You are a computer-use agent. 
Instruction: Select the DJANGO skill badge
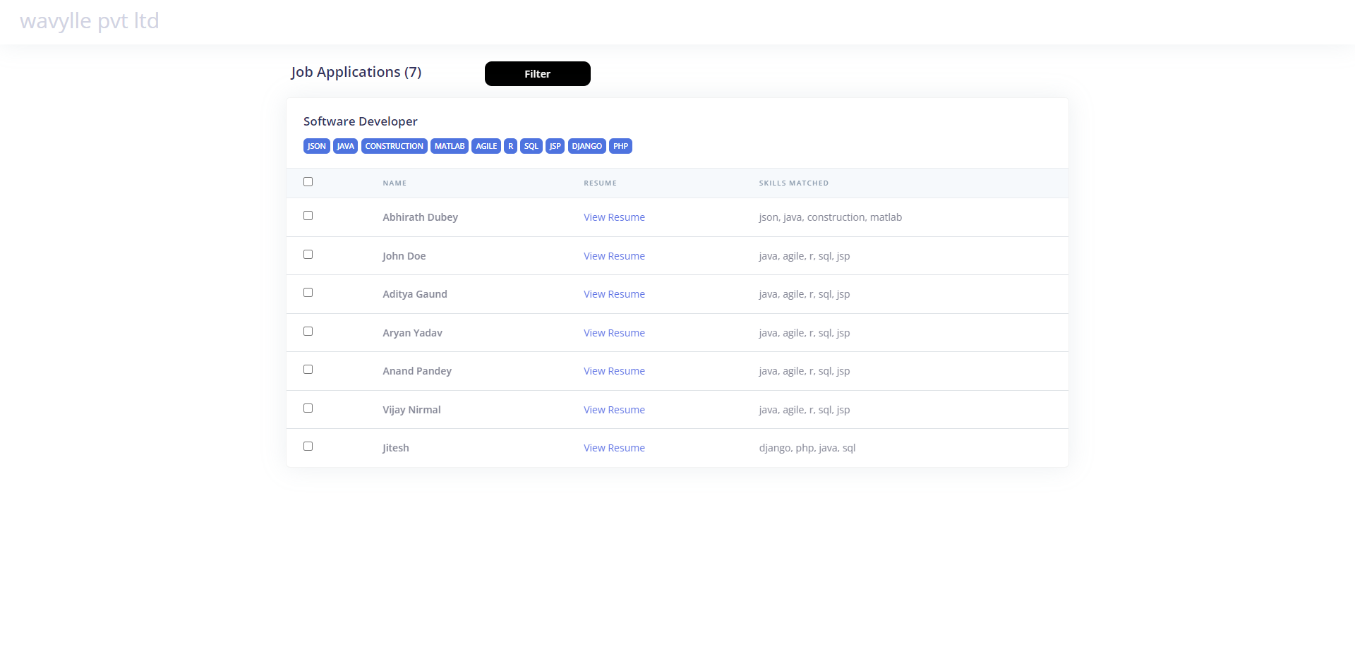point(587,146)
